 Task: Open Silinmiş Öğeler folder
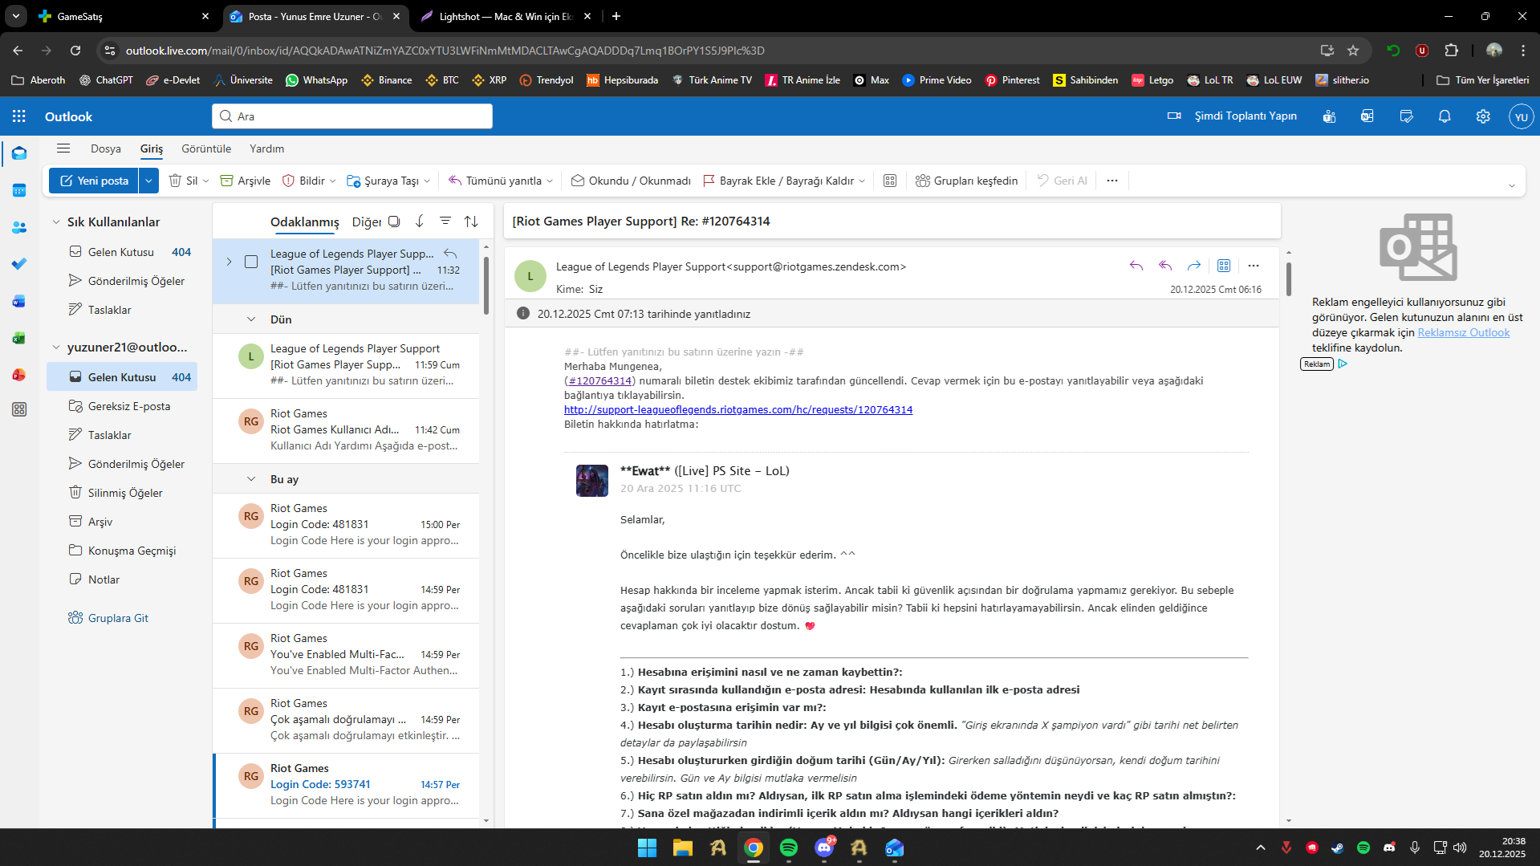coord(122,493)
